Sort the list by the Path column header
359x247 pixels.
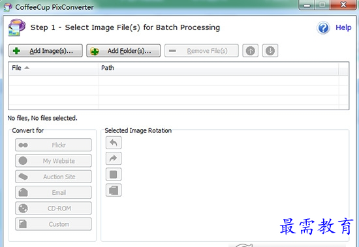coord(219,68)
